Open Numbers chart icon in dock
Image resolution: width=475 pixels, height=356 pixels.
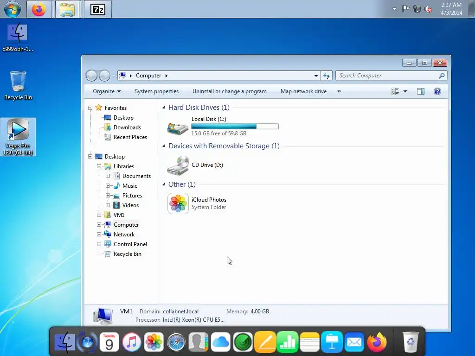[287, 343]
